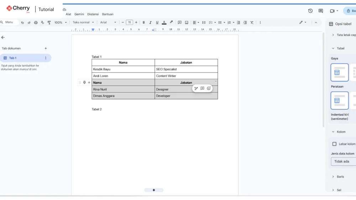Open the Arial font dropdown

click(x=108, y=22)
